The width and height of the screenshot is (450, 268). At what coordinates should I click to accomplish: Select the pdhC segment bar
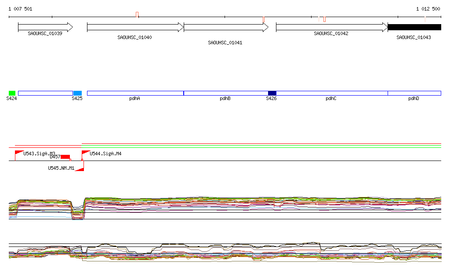[332, 93]
